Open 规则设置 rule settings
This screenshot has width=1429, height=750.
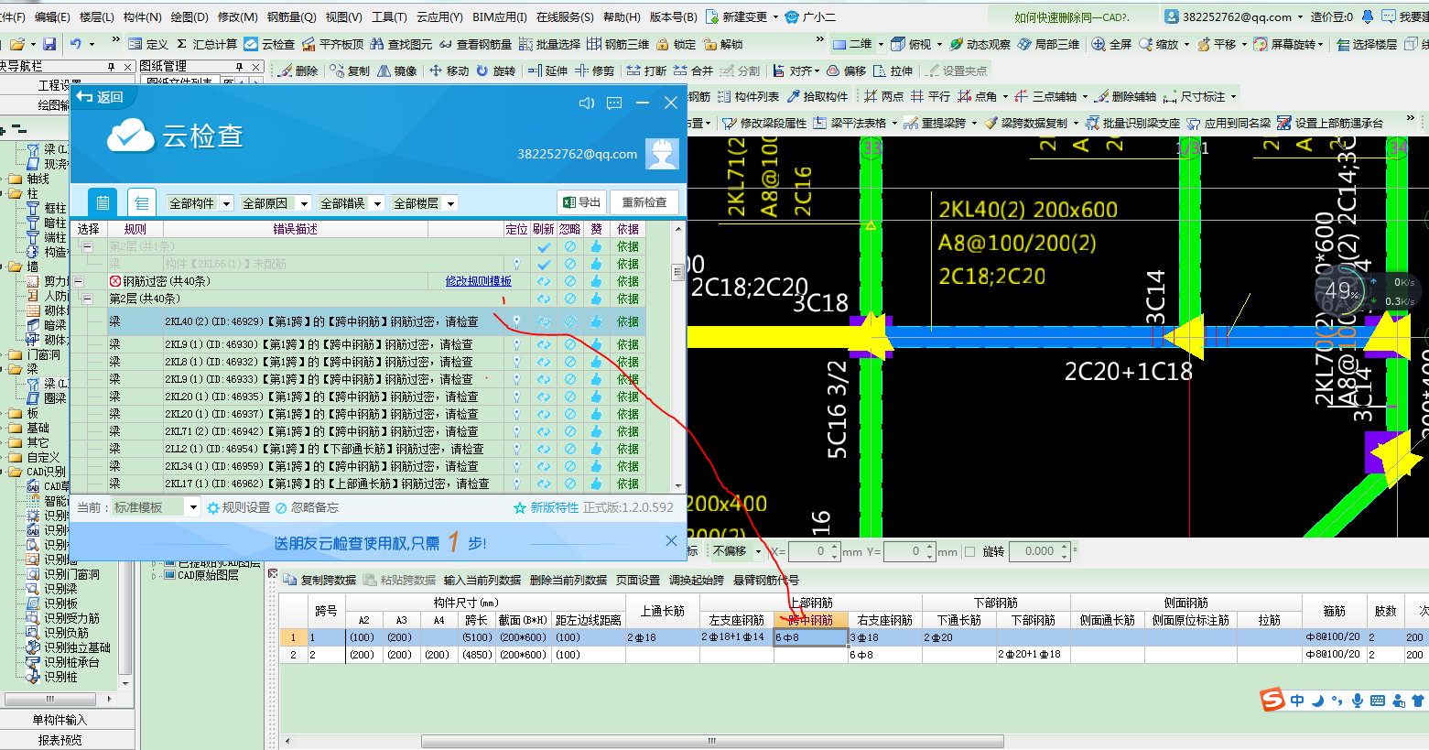coord(238,507)
